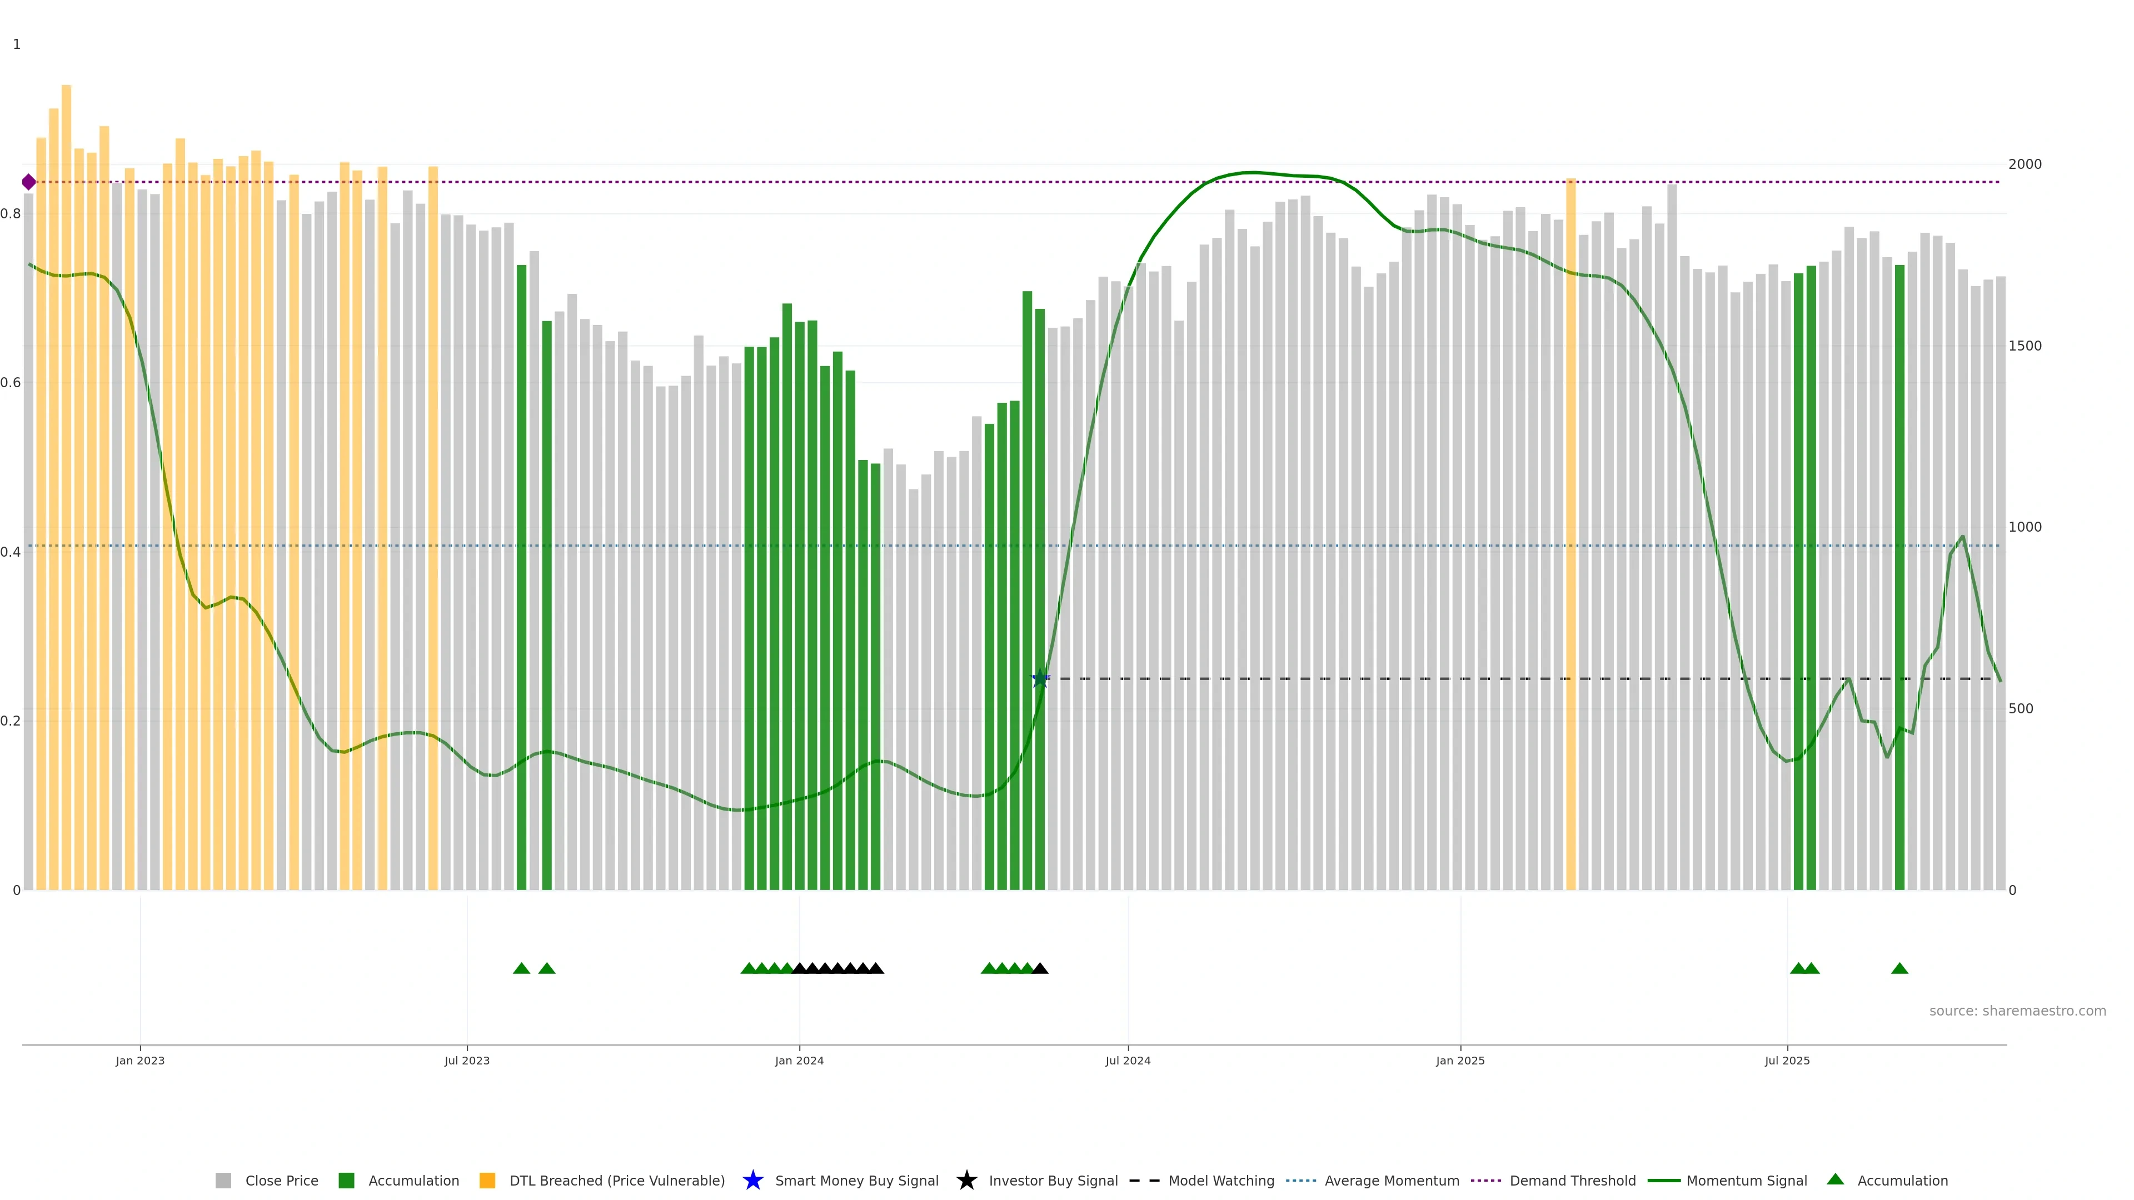The image size is (2134, 1200).
Task: Click the tallest orange bar near chart start
Action: (x=66, y=414)
